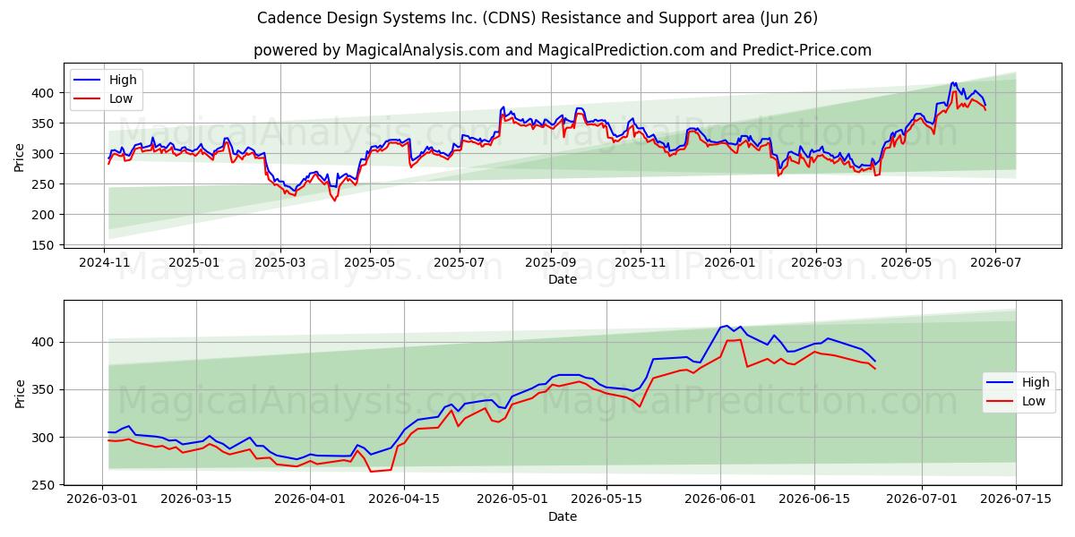Viewport: 1075px width, 537px height.
Task: Click the '2026-05' date tick label
Action: tap(905, 263)
